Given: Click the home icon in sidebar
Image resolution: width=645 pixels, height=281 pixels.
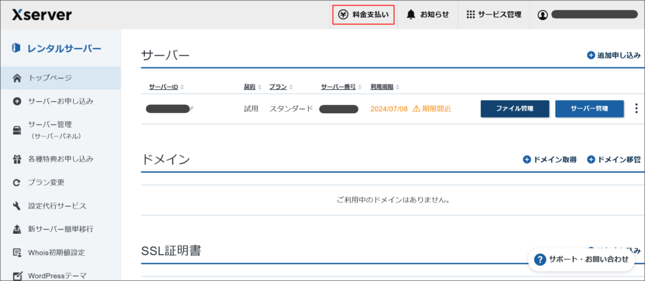Looking at the screenshot, I should pyautogui.click(x=17, y=78).
